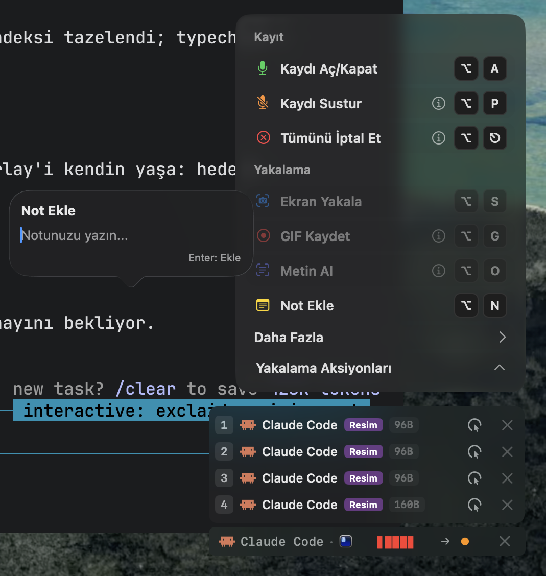Image resolution: width=546 pixels, height=576 pixels.
Task: Click the arrow in the Claude Code bar
Action: (x=445, y=541)
